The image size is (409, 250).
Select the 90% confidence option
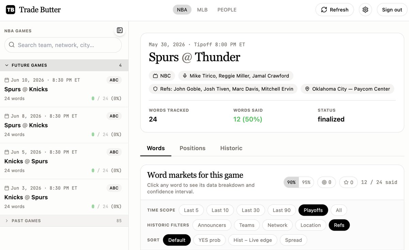pos(291,182)
